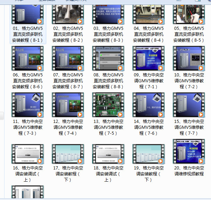Select video thumbnail 19 安装教程 (下)
This screenshot has width=211, height=200.
148,154
